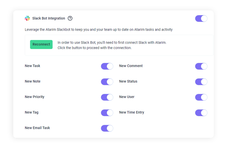Switch off New Note notifications

(107, 82)
